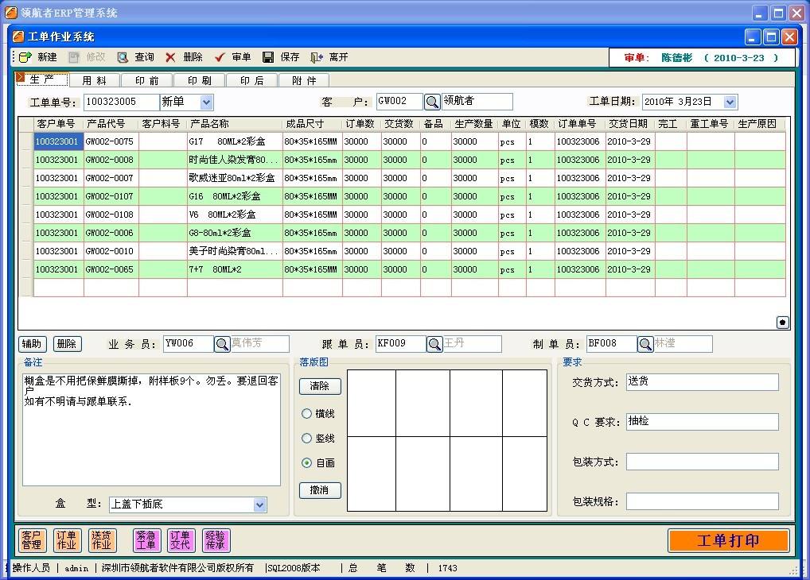Switch to the 印刷 tab
Image resolution: width=810 pixels, height=580 pixels.
click(x=200, y=80)
